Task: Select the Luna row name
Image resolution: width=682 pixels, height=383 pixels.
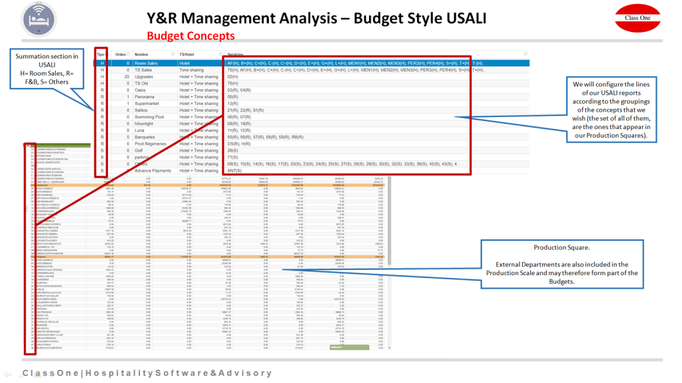Action: coord(139,130)
